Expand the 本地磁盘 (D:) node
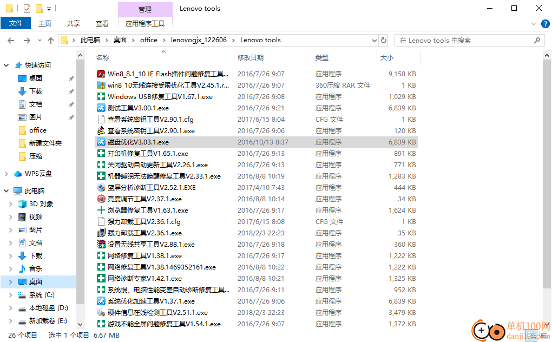552x342 pixels. point(11,308)
